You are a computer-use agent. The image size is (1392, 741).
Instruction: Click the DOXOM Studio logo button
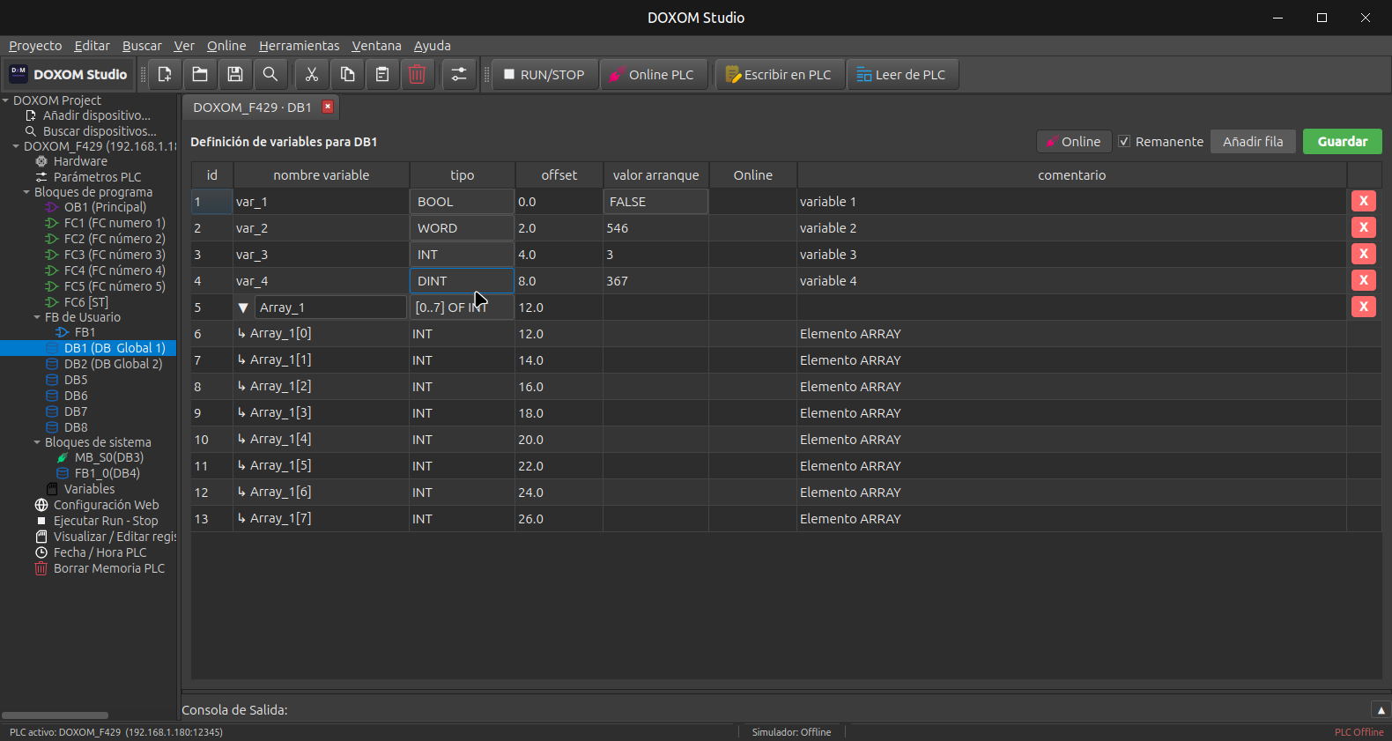click(69, 75)
